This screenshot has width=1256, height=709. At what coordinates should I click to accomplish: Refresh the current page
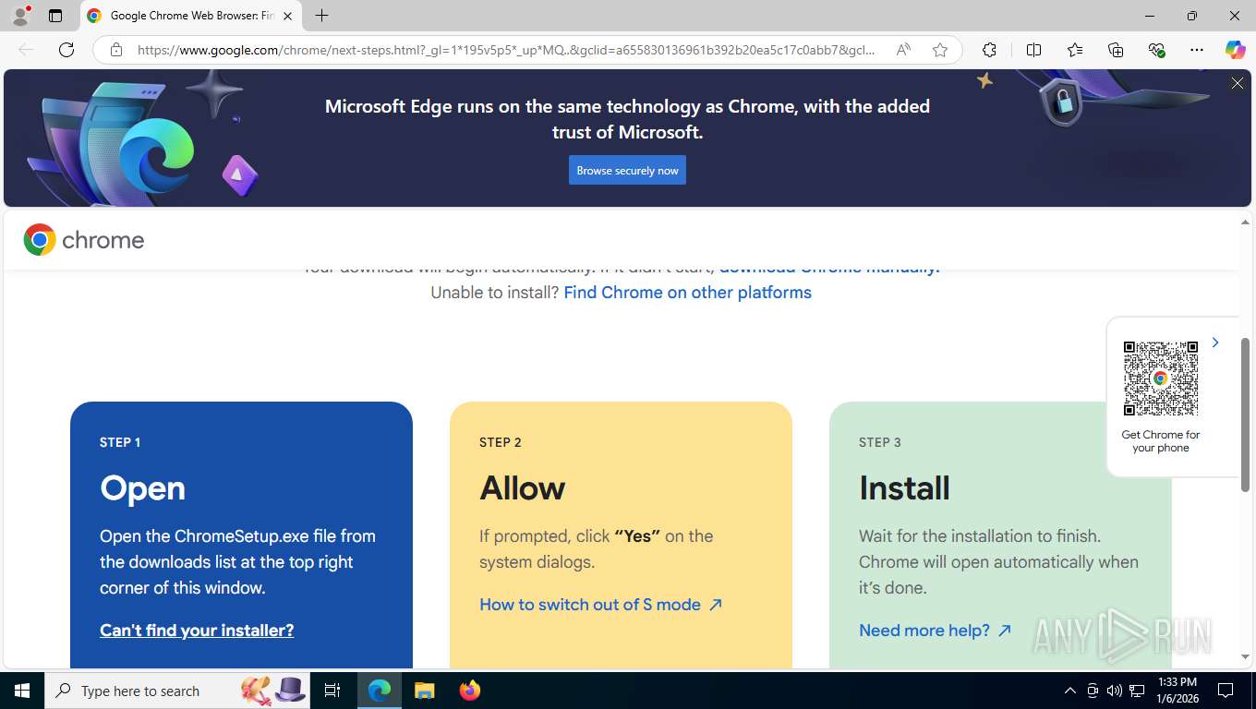[66, 50]
